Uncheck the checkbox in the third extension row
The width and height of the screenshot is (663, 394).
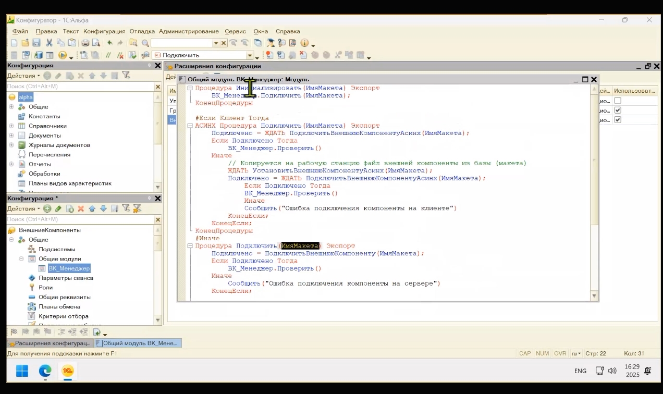(x=618, y=120)
